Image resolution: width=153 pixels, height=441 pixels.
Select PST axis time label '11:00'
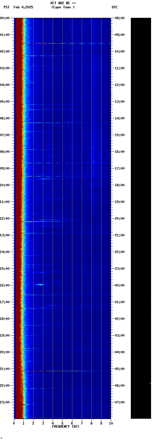pyautogui.click(x=5, y=202)
